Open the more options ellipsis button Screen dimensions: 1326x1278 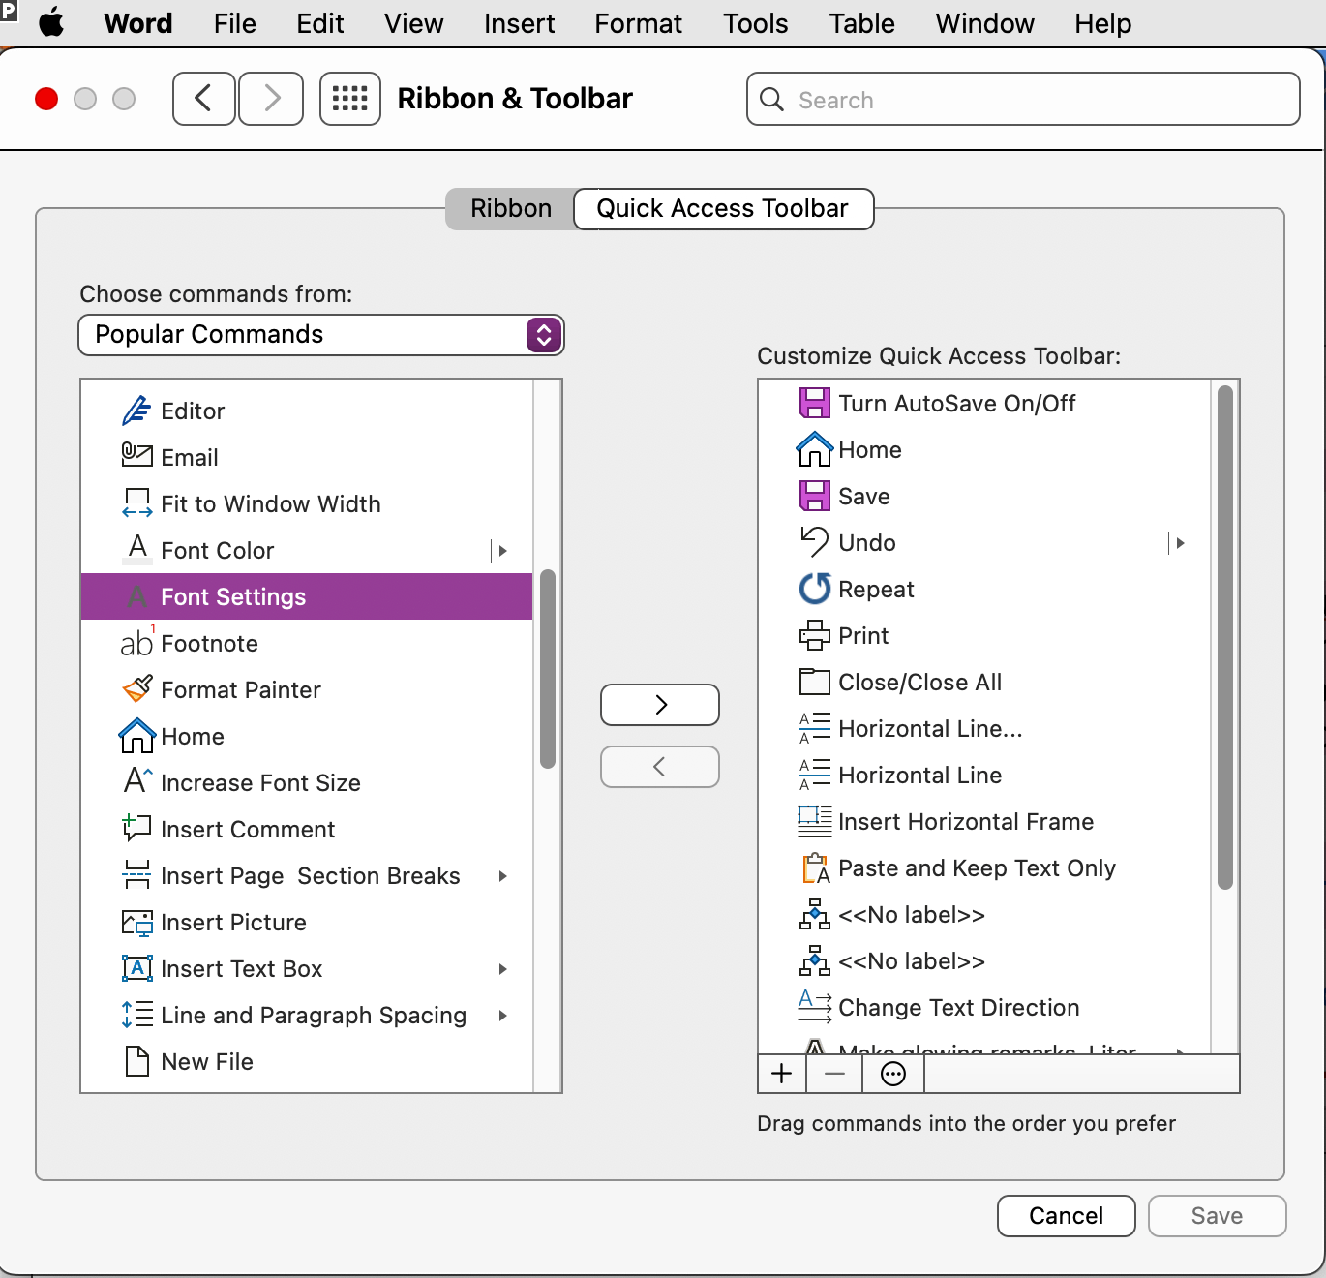point(893,1074)
